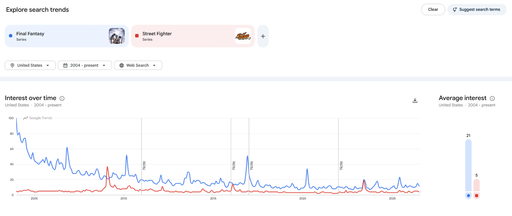Open Average interest info tooltip icon
Image resolution: width=512 pixels, height=216 pixels.
point(492,98)
